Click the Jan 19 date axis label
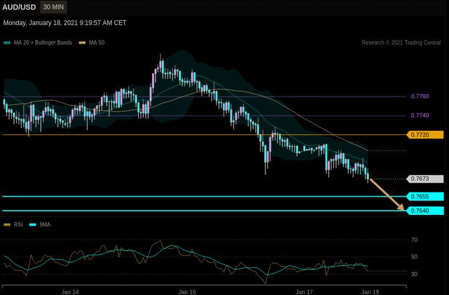This screenshot has height=295, width=449. point(370,292)
